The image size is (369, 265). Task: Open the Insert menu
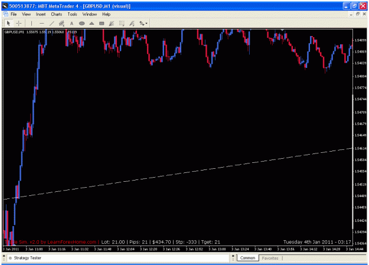pos(41,14)
